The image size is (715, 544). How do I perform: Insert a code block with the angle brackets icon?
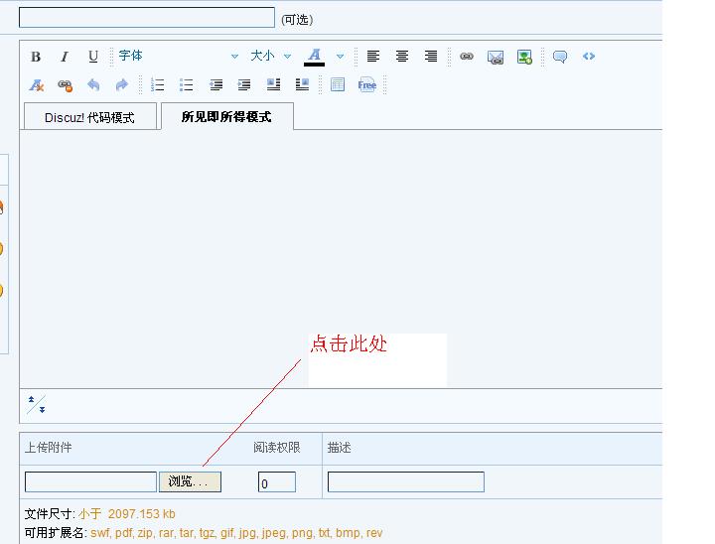(589, 56)
